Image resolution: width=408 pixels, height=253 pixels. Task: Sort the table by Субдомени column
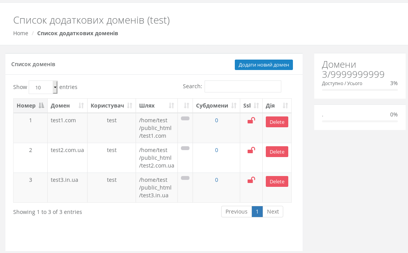pos(216,106)
